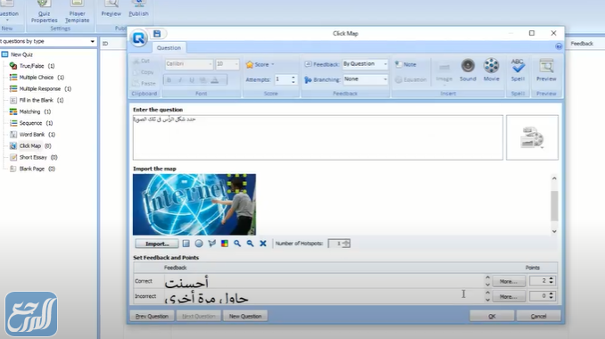Screen dimensions: 605x339
Task: Click Preview in the main window ribbon
Action: [x=112, y=9]
